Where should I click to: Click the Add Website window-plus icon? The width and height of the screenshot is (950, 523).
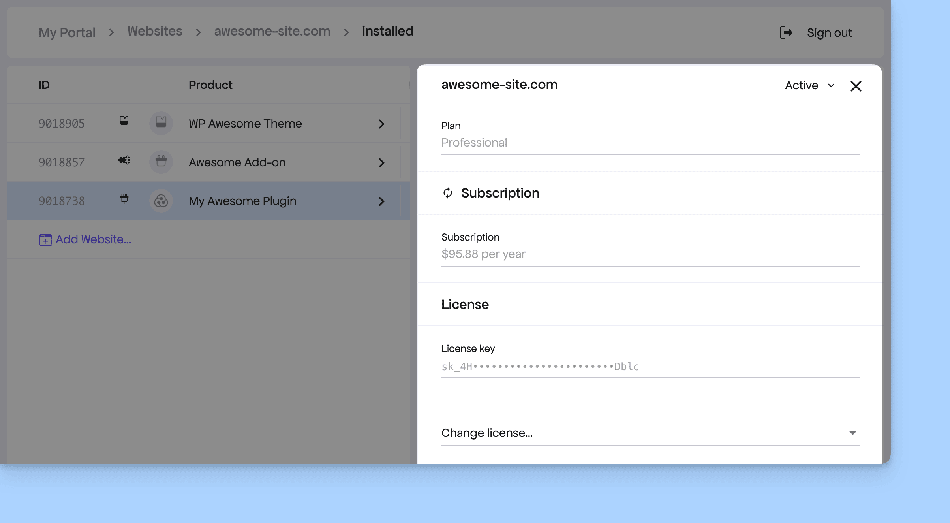45,240
